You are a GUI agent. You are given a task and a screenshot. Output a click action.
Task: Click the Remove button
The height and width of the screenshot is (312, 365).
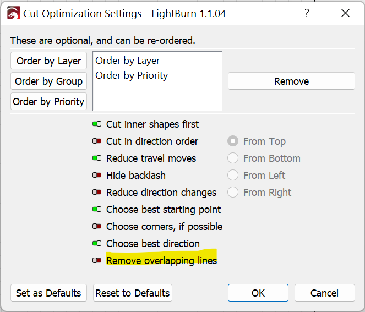tap(291, 81)
